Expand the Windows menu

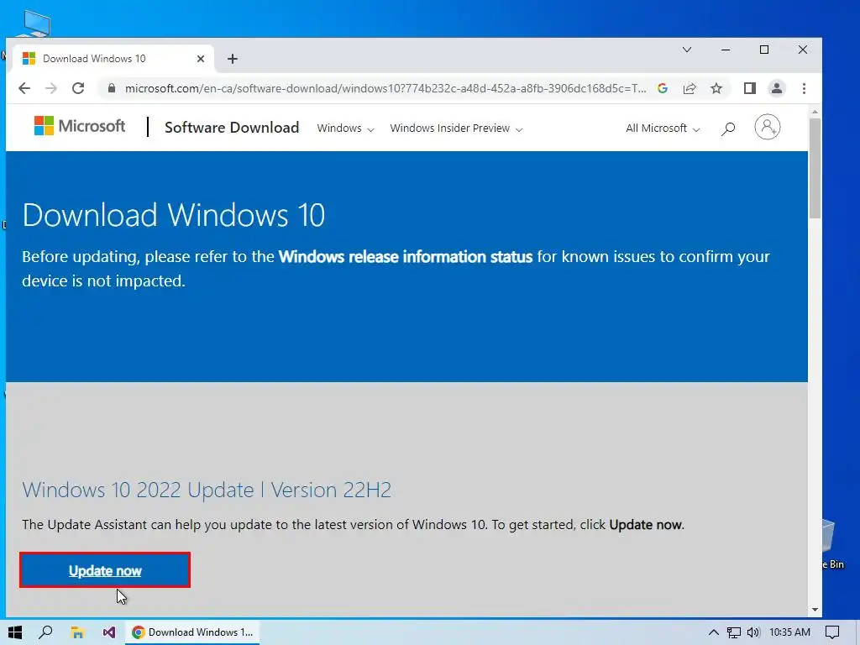(345, 128)
